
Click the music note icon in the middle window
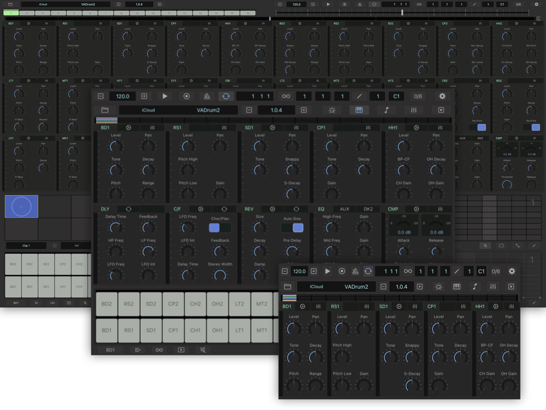(x=387, y=110)
